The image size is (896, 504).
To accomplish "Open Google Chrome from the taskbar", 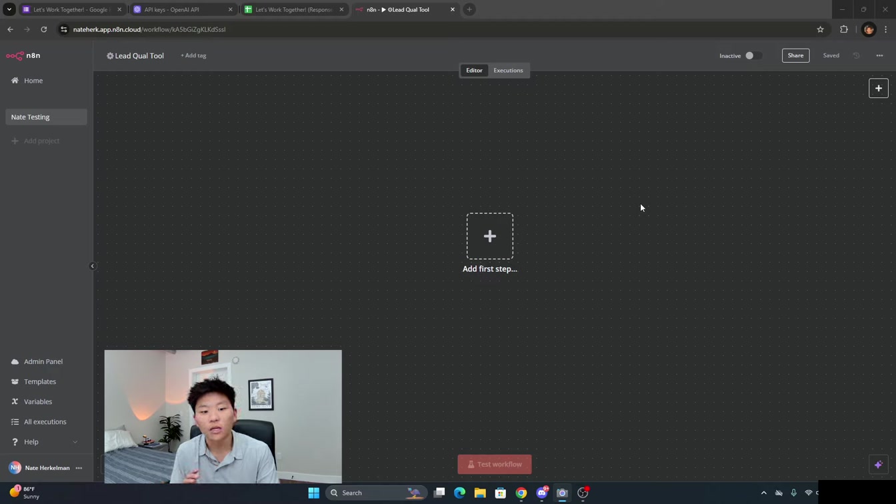I will pyautogui.click(x=521, y=493).
